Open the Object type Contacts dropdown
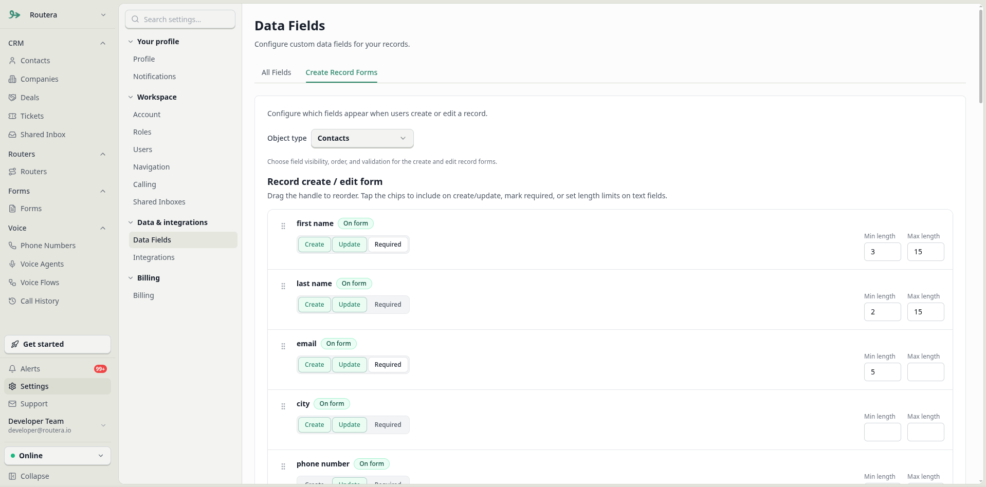 point(362,138)
